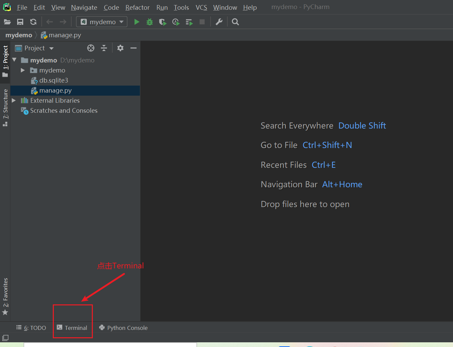This screenshot has height=347, width=453.
Task: Click the 'Drop files here to open' text
Action: [x=305, y=204]
